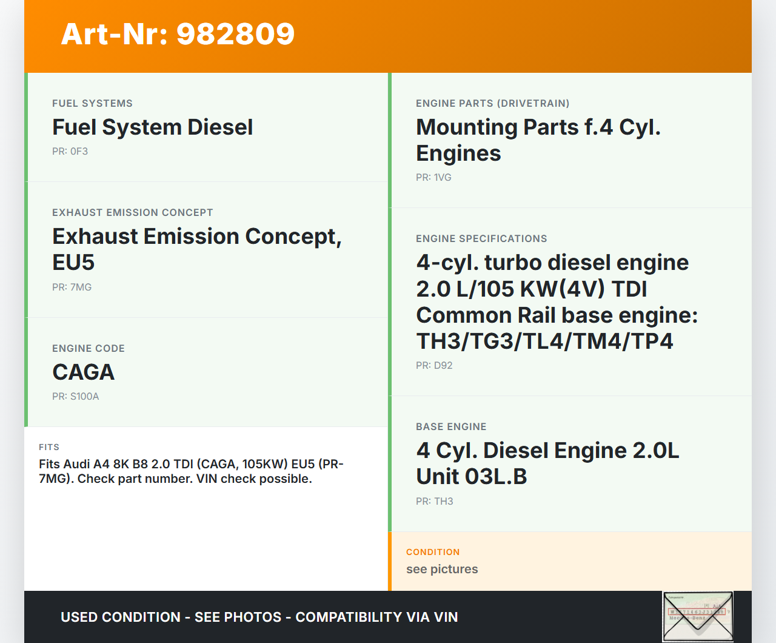Click the orange CONDITION label

[433, 553]
